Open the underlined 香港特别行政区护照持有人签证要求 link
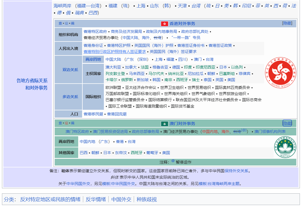 114,52
